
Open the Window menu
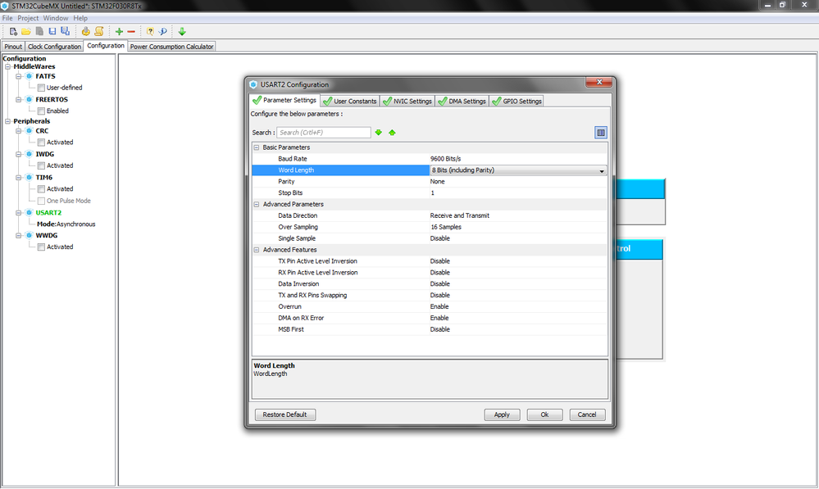click(56, 18)
